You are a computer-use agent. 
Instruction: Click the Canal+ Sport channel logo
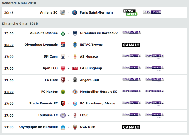coord(130,13)
